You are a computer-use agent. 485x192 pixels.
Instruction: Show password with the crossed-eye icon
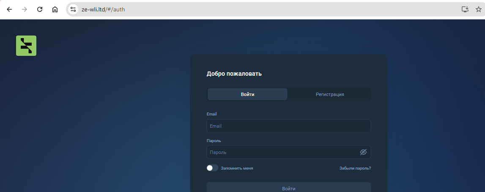click(363, 152)
